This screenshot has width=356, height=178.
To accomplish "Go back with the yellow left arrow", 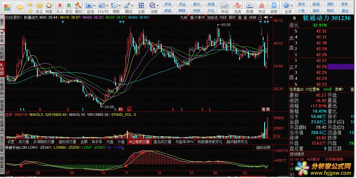I will coord(20,7).
